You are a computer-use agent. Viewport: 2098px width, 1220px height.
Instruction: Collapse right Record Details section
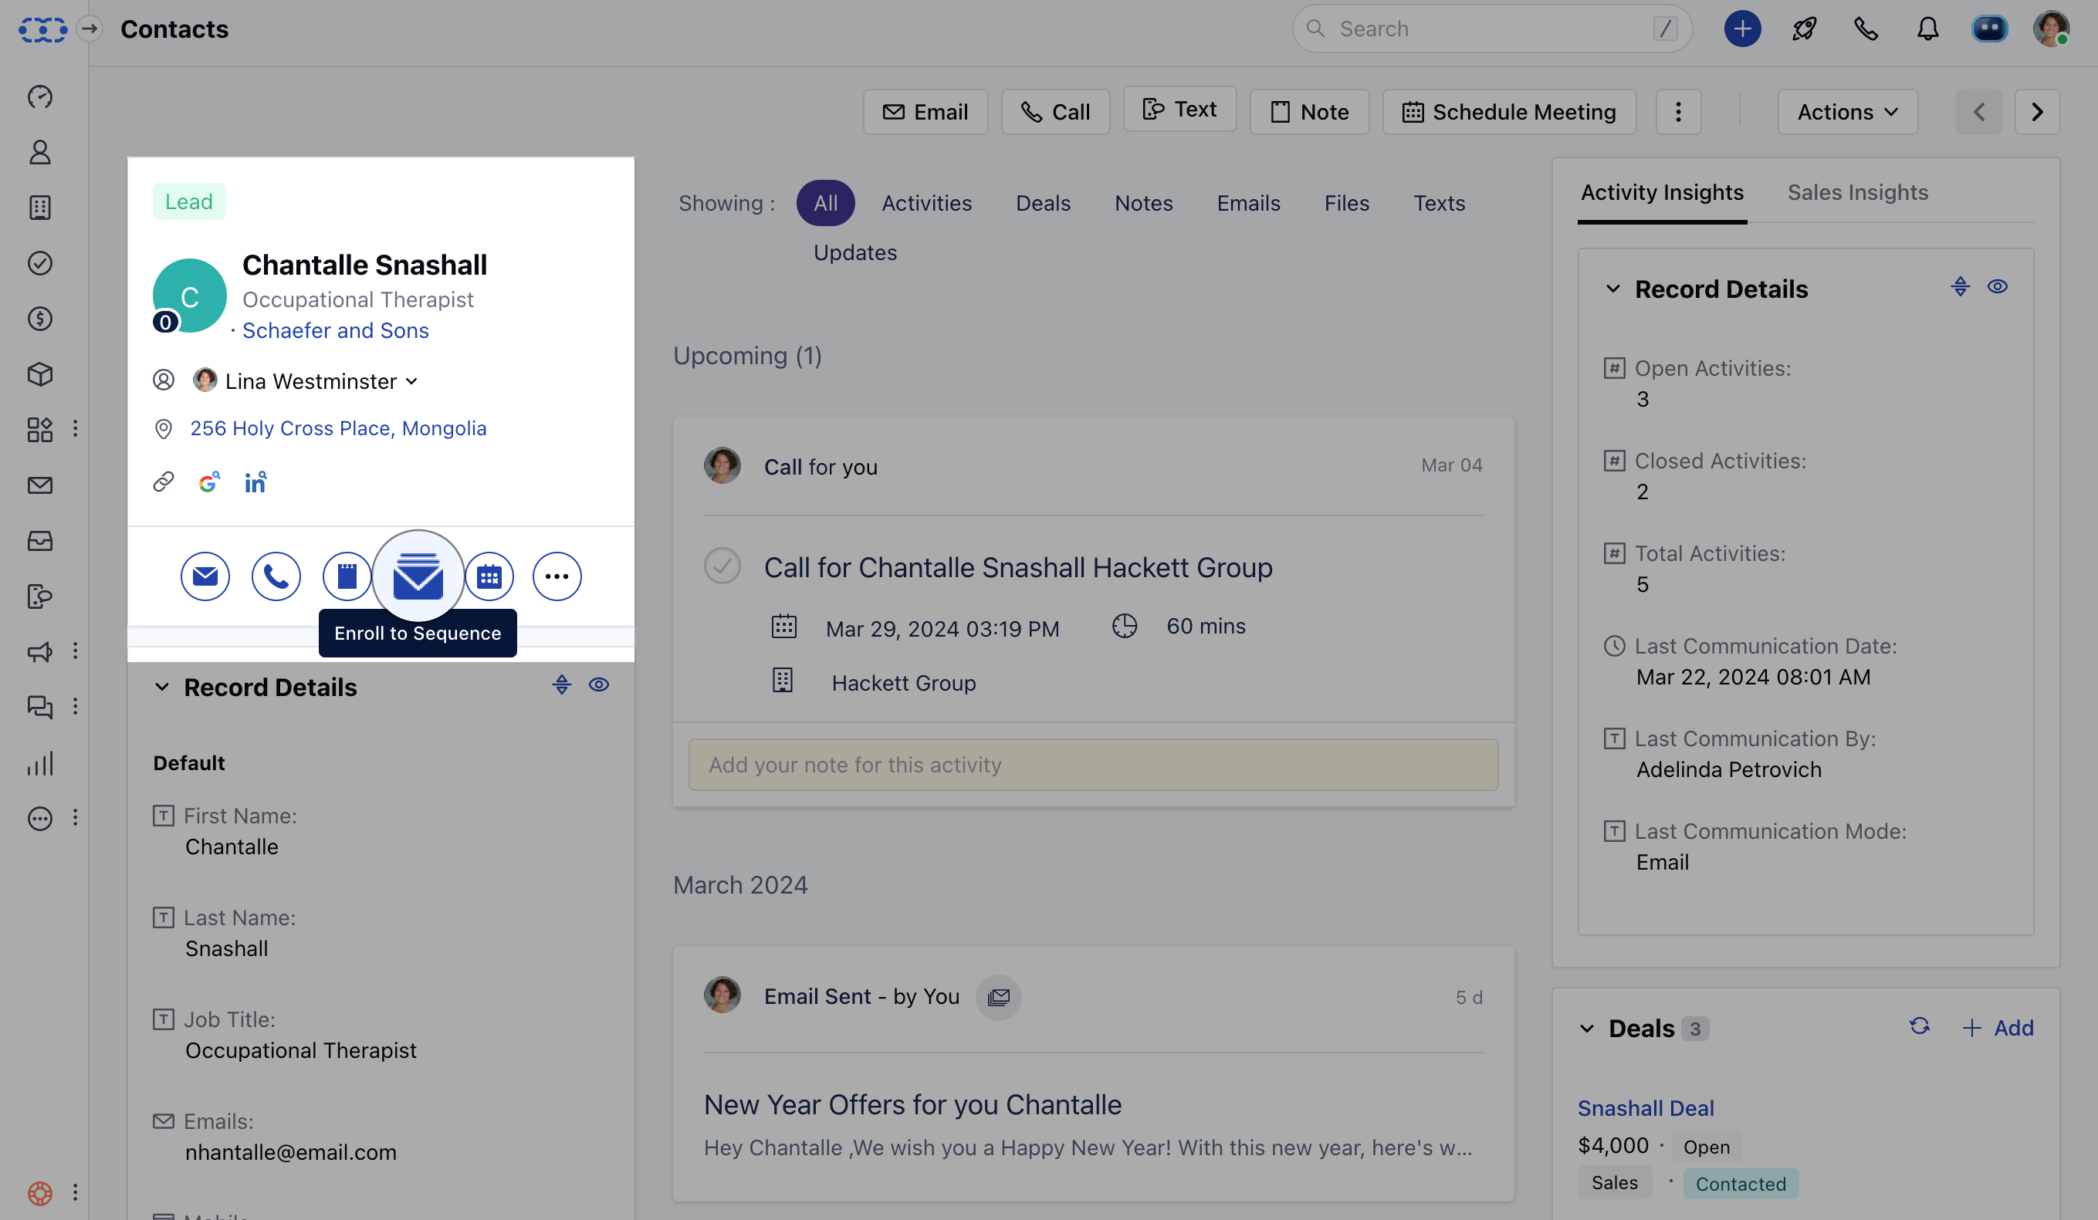pyautogui.click(x=1612, y=289)
